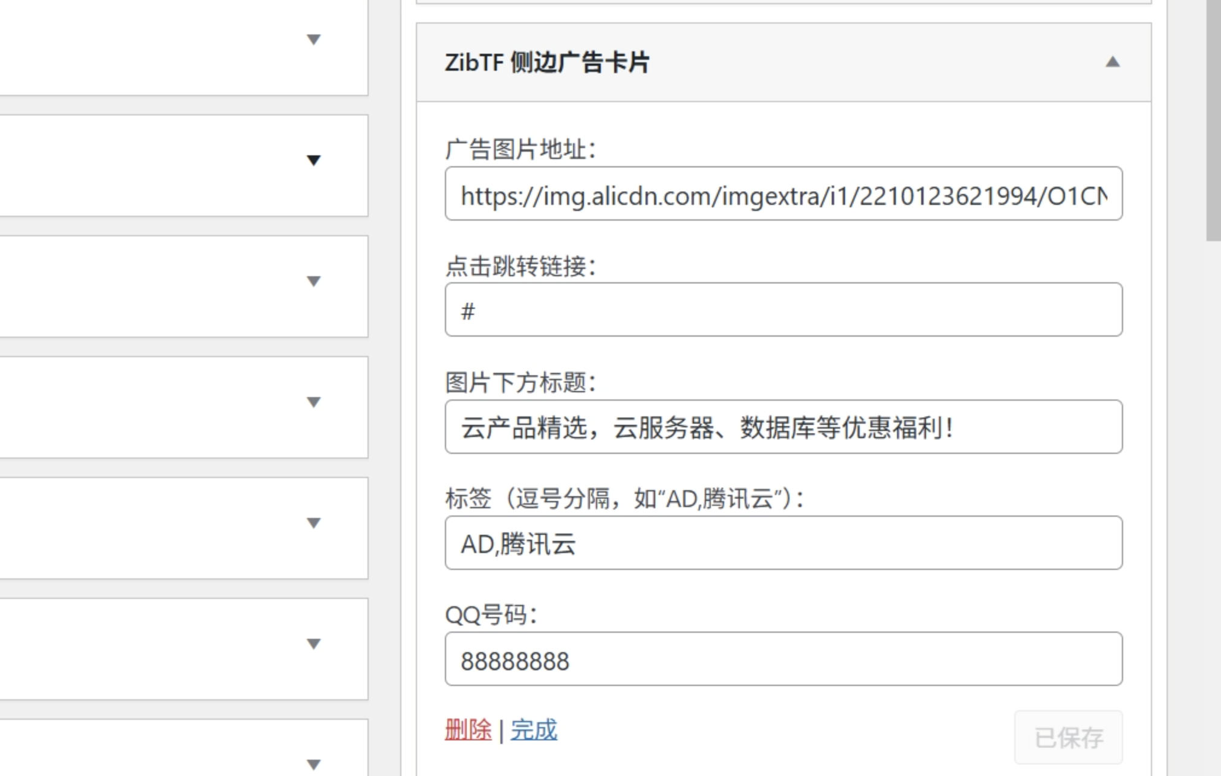Screen dimensions: 1221x776
Task: Collapse the ZibTF 侧边广告卡片 widget arrow
Action: (x=1112, y=62)
